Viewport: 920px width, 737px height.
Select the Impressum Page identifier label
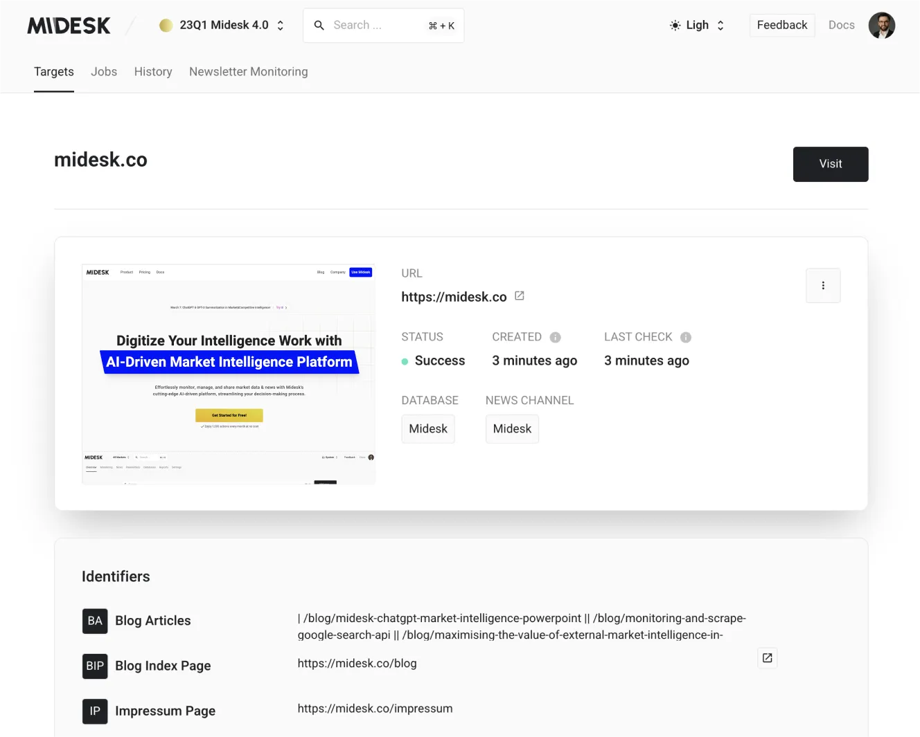pyautogui.click(x=165, y=711)
